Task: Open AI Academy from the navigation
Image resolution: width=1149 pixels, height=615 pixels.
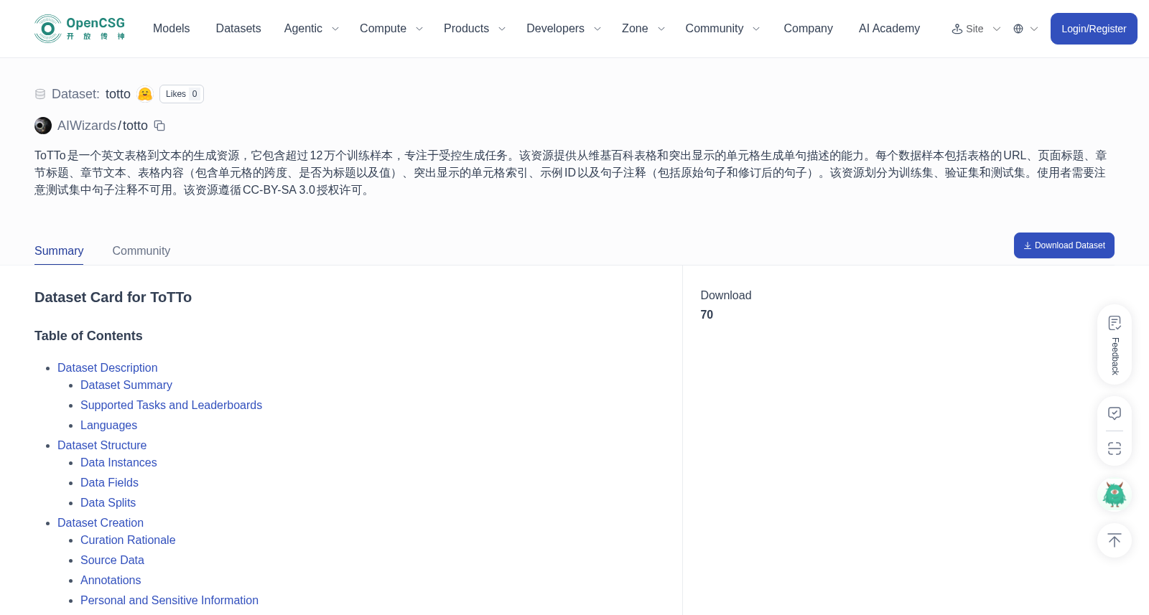Action: coord(889,29)
